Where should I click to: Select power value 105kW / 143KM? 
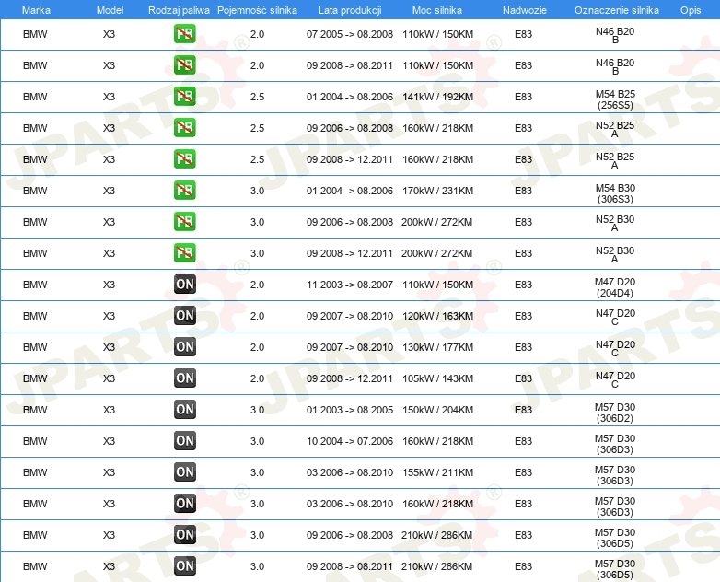(437, 378)
